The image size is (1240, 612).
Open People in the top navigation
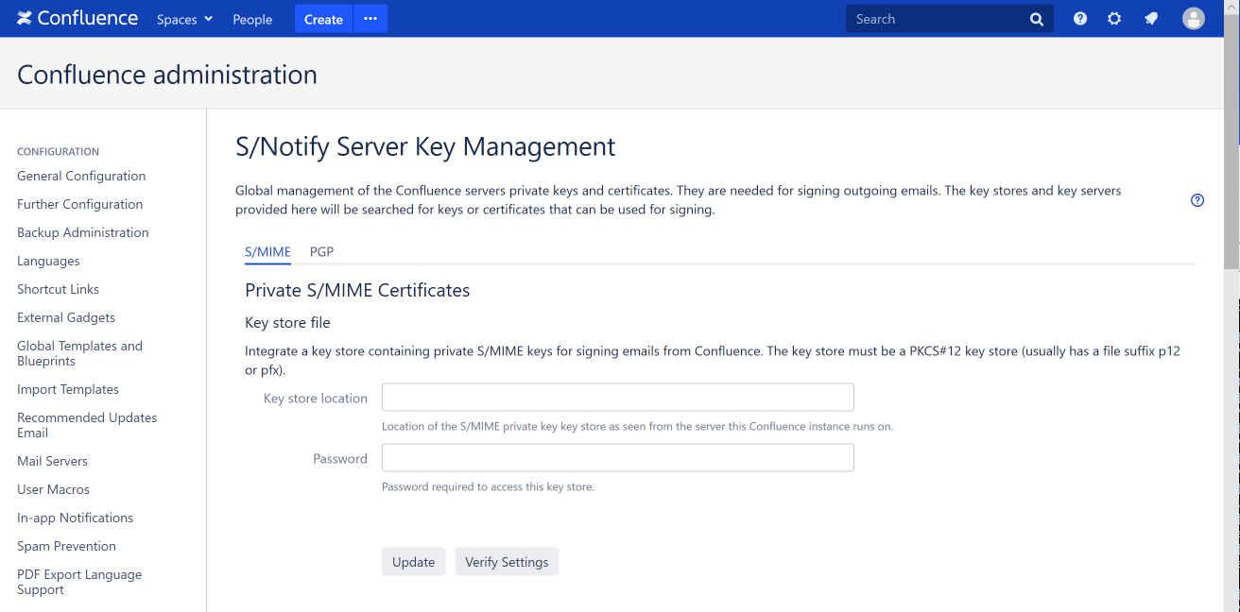[x=252, y=19]
